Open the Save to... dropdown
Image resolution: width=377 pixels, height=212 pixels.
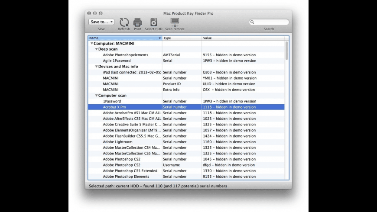coord(101,22)
